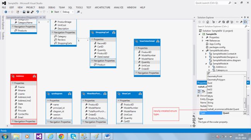
Task: Click the Undo toolbar icon
Action: click(37, 12)
